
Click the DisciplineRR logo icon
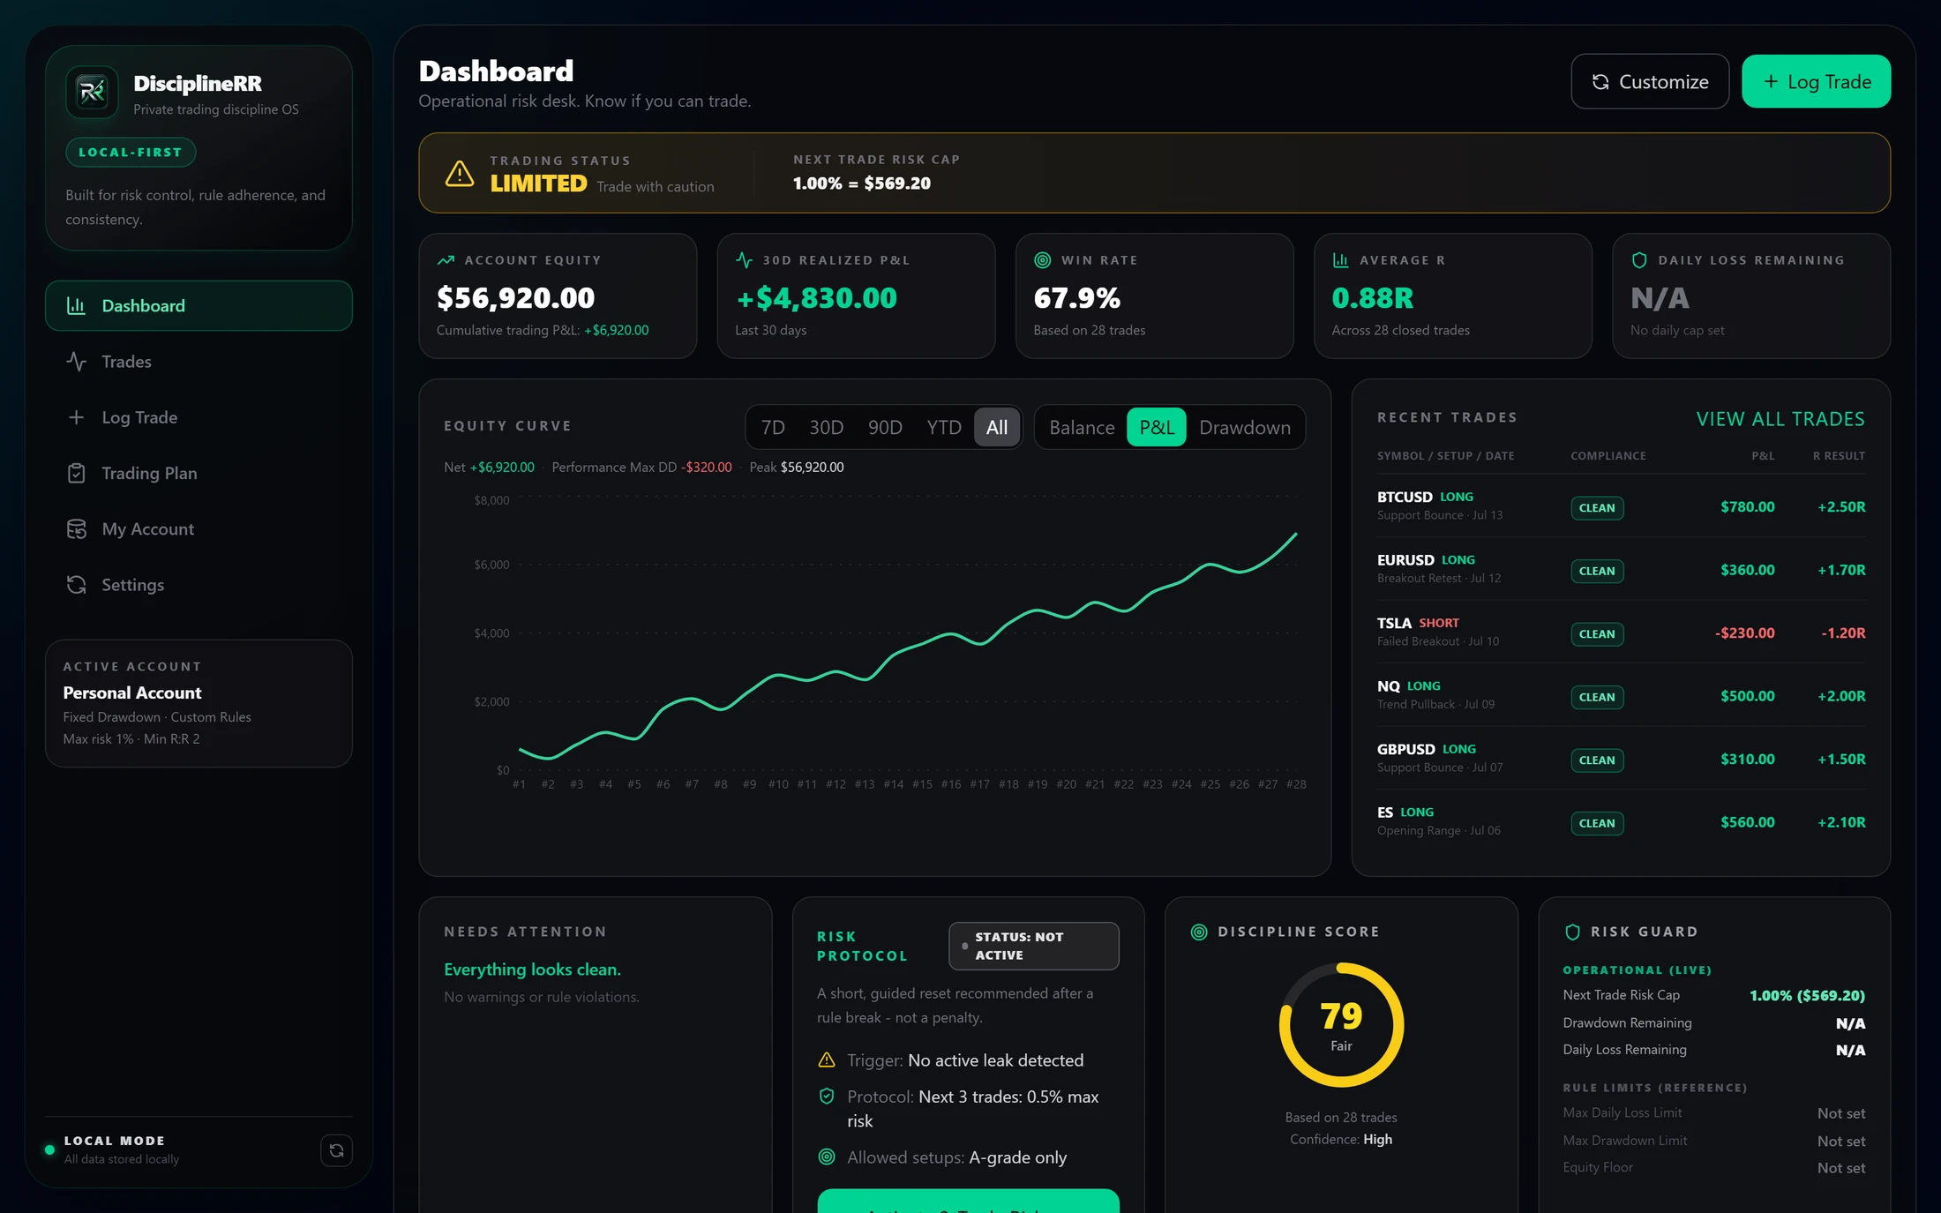(x=92, y=92)
